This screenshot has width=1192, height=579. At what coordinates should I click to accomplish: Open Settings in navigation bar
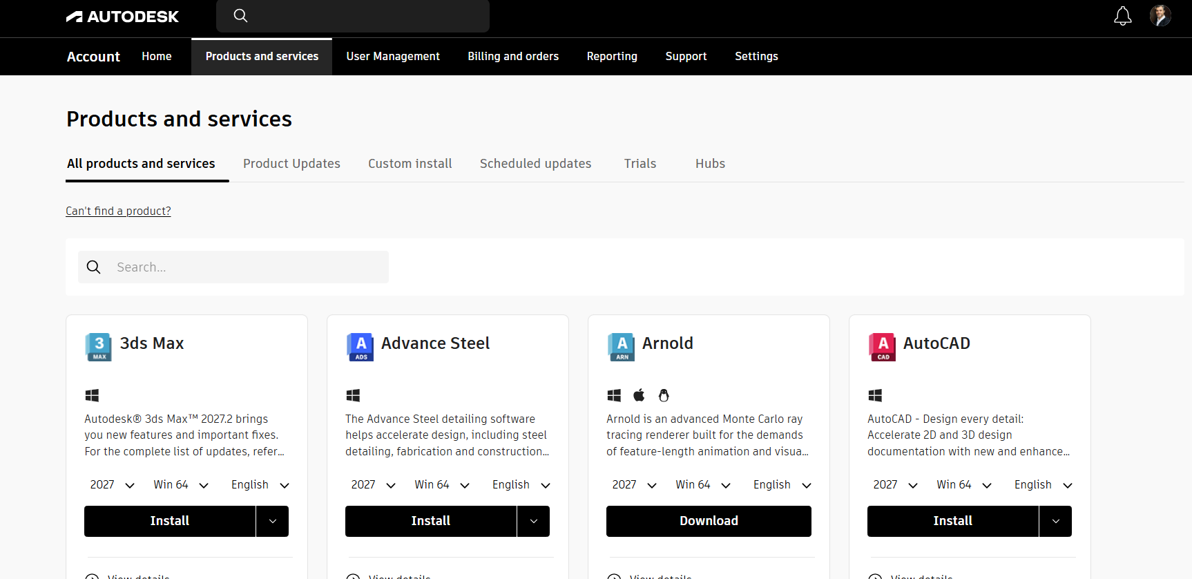click(756, 57)
